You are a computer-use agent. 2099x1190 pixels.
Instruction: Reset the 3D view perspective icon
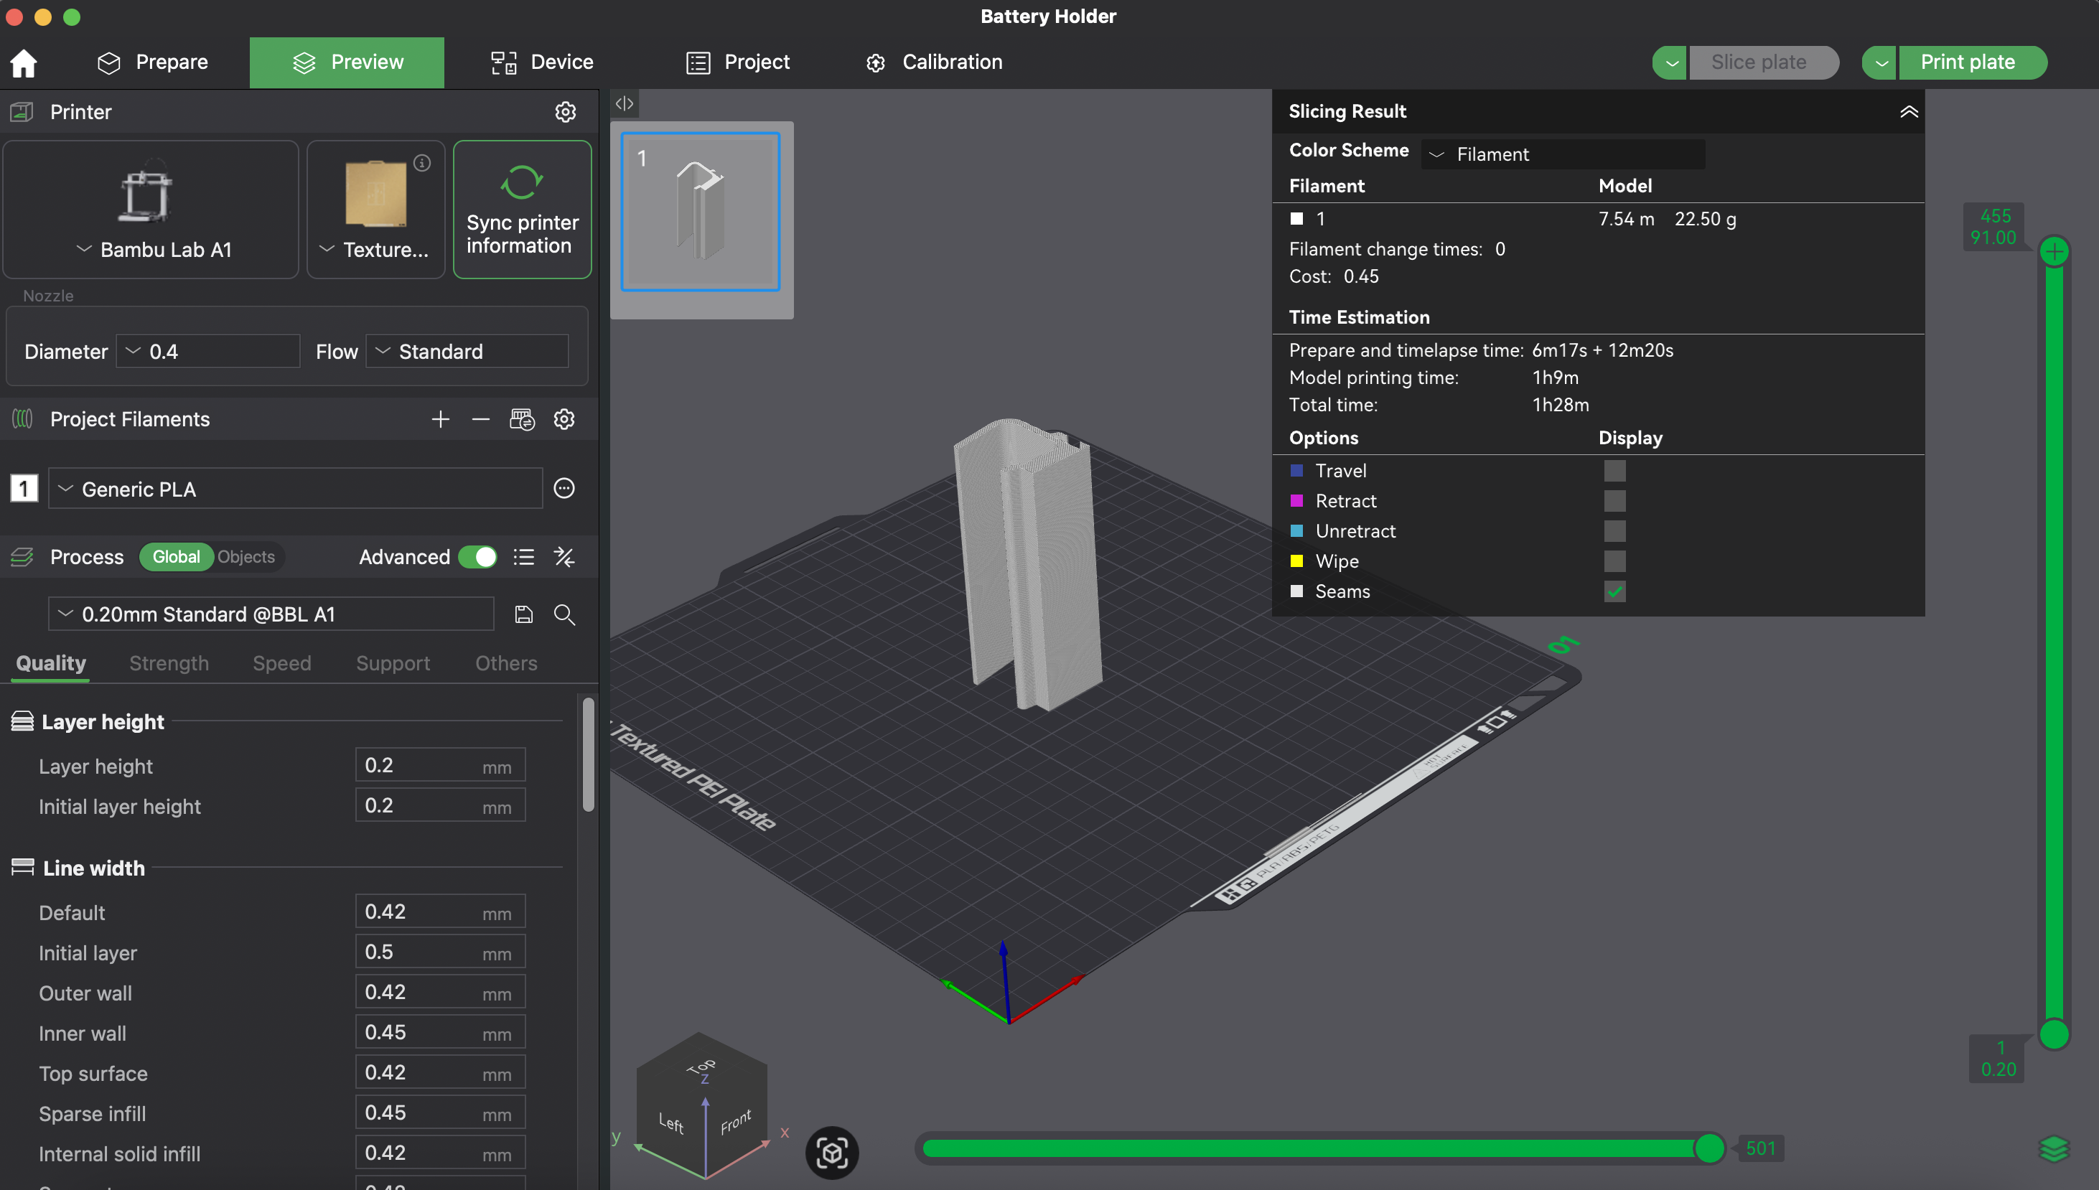(x=832, y=1153)
